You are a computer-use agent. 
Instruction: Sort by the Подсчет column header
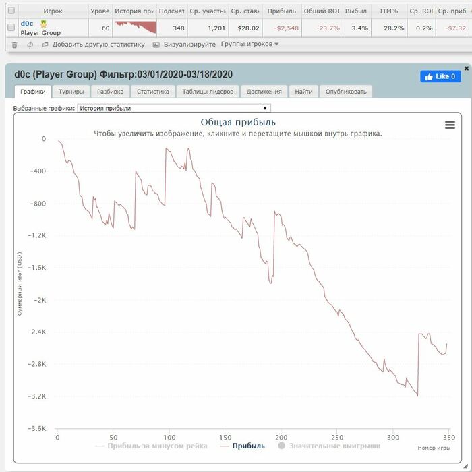click(x=171, y=11)
